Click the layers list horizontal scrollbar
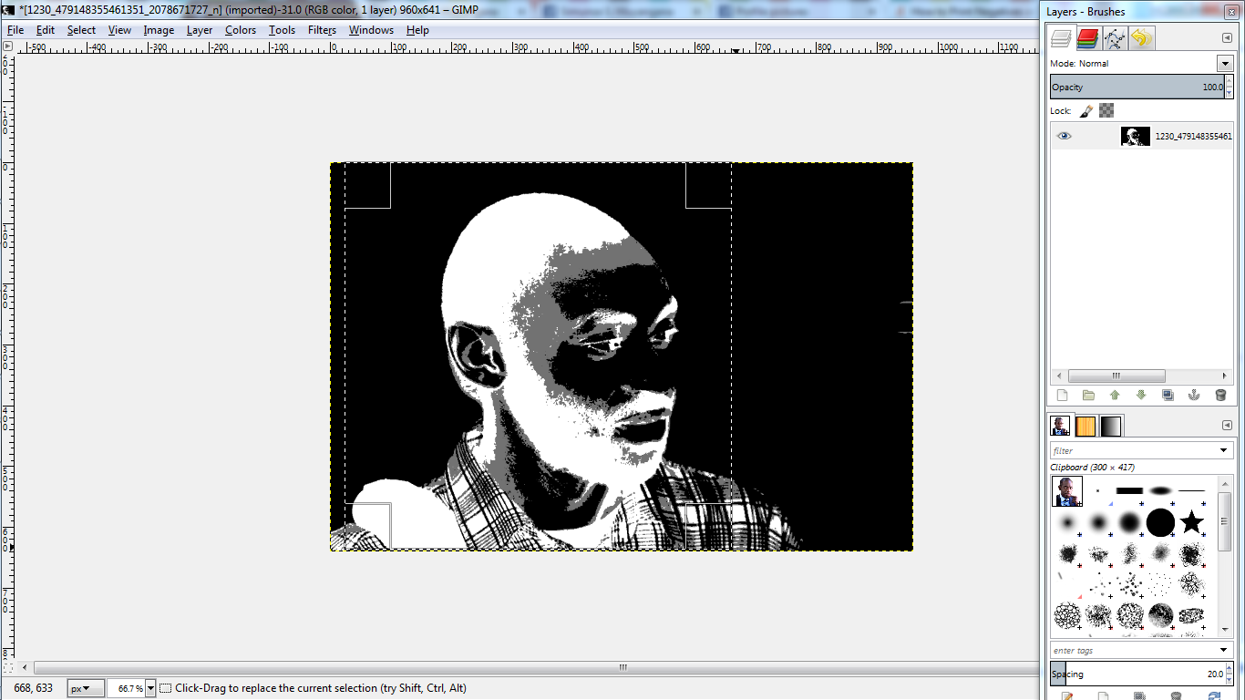The width and height of the screenshot is (1245, 700). (x=1116, y=376)
